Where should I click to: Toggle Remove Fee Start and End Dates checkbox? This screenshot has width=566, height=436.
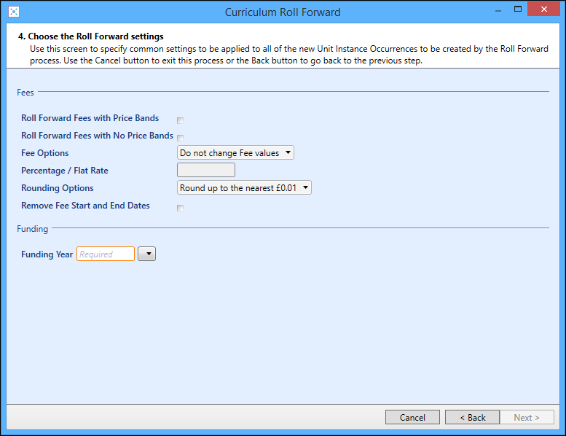point(180,208)
